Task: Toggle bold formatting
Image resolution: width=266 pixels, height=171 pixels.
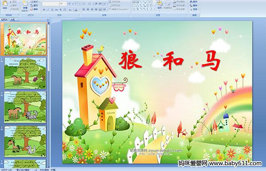Action: click(44, 10)
